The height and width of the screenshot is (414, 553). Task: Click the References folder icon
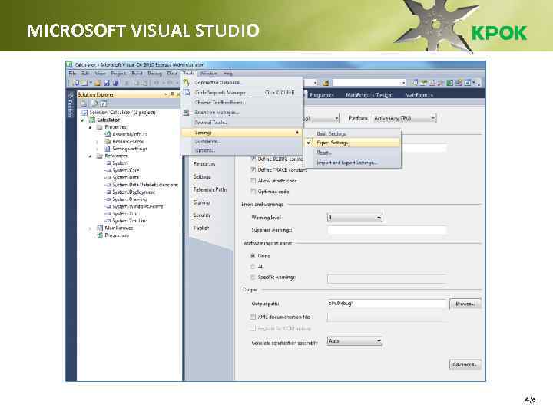100,156
